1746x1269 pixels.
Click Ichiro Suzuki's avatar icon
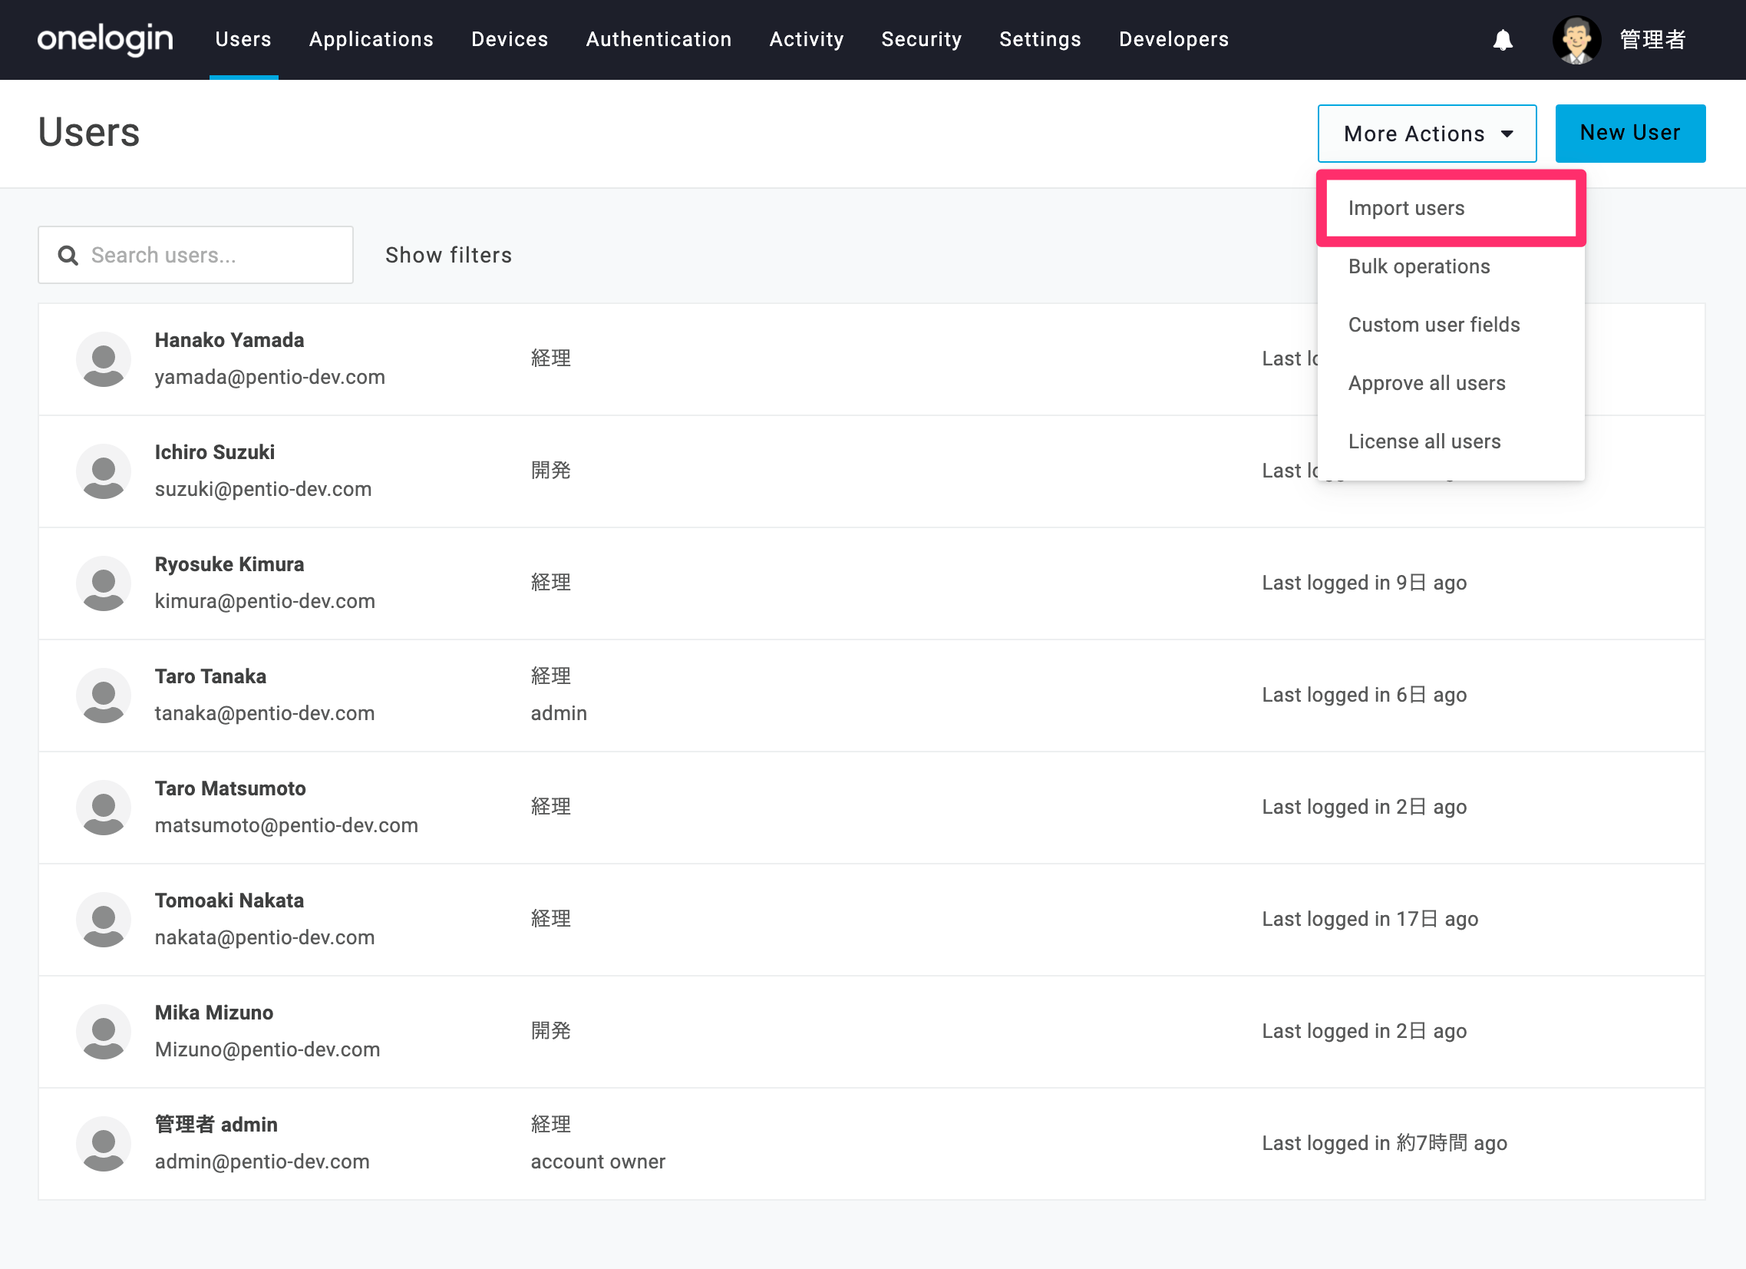click(x=103, y=471)
